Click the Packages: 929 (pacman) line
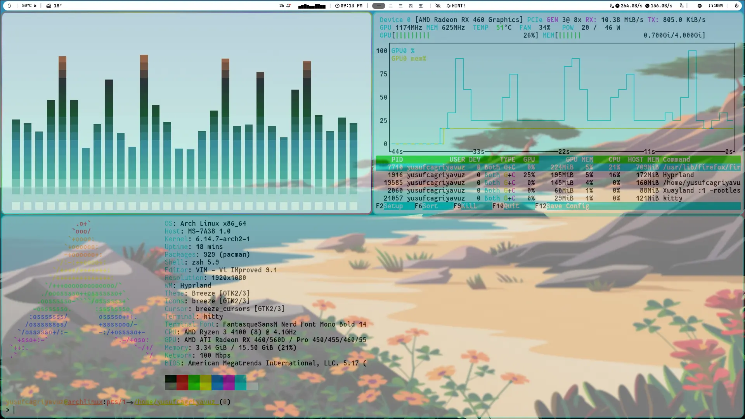Image resolution: width=745 pixels, height=419 pixels. pos(207,255)
